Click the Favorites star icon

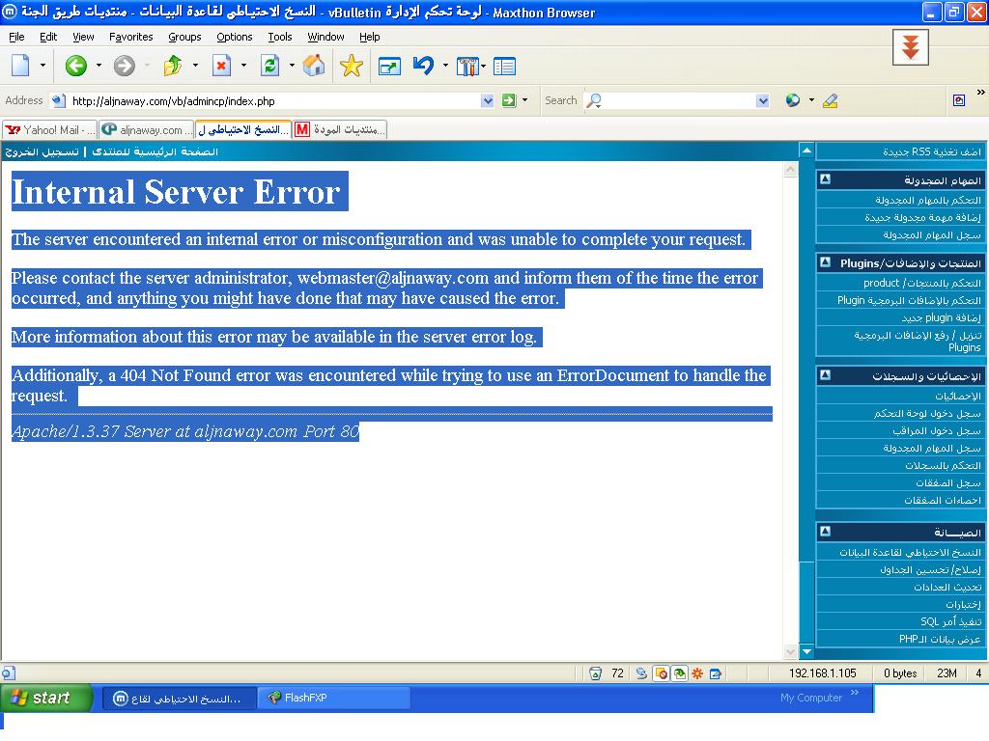pos(352,66)
